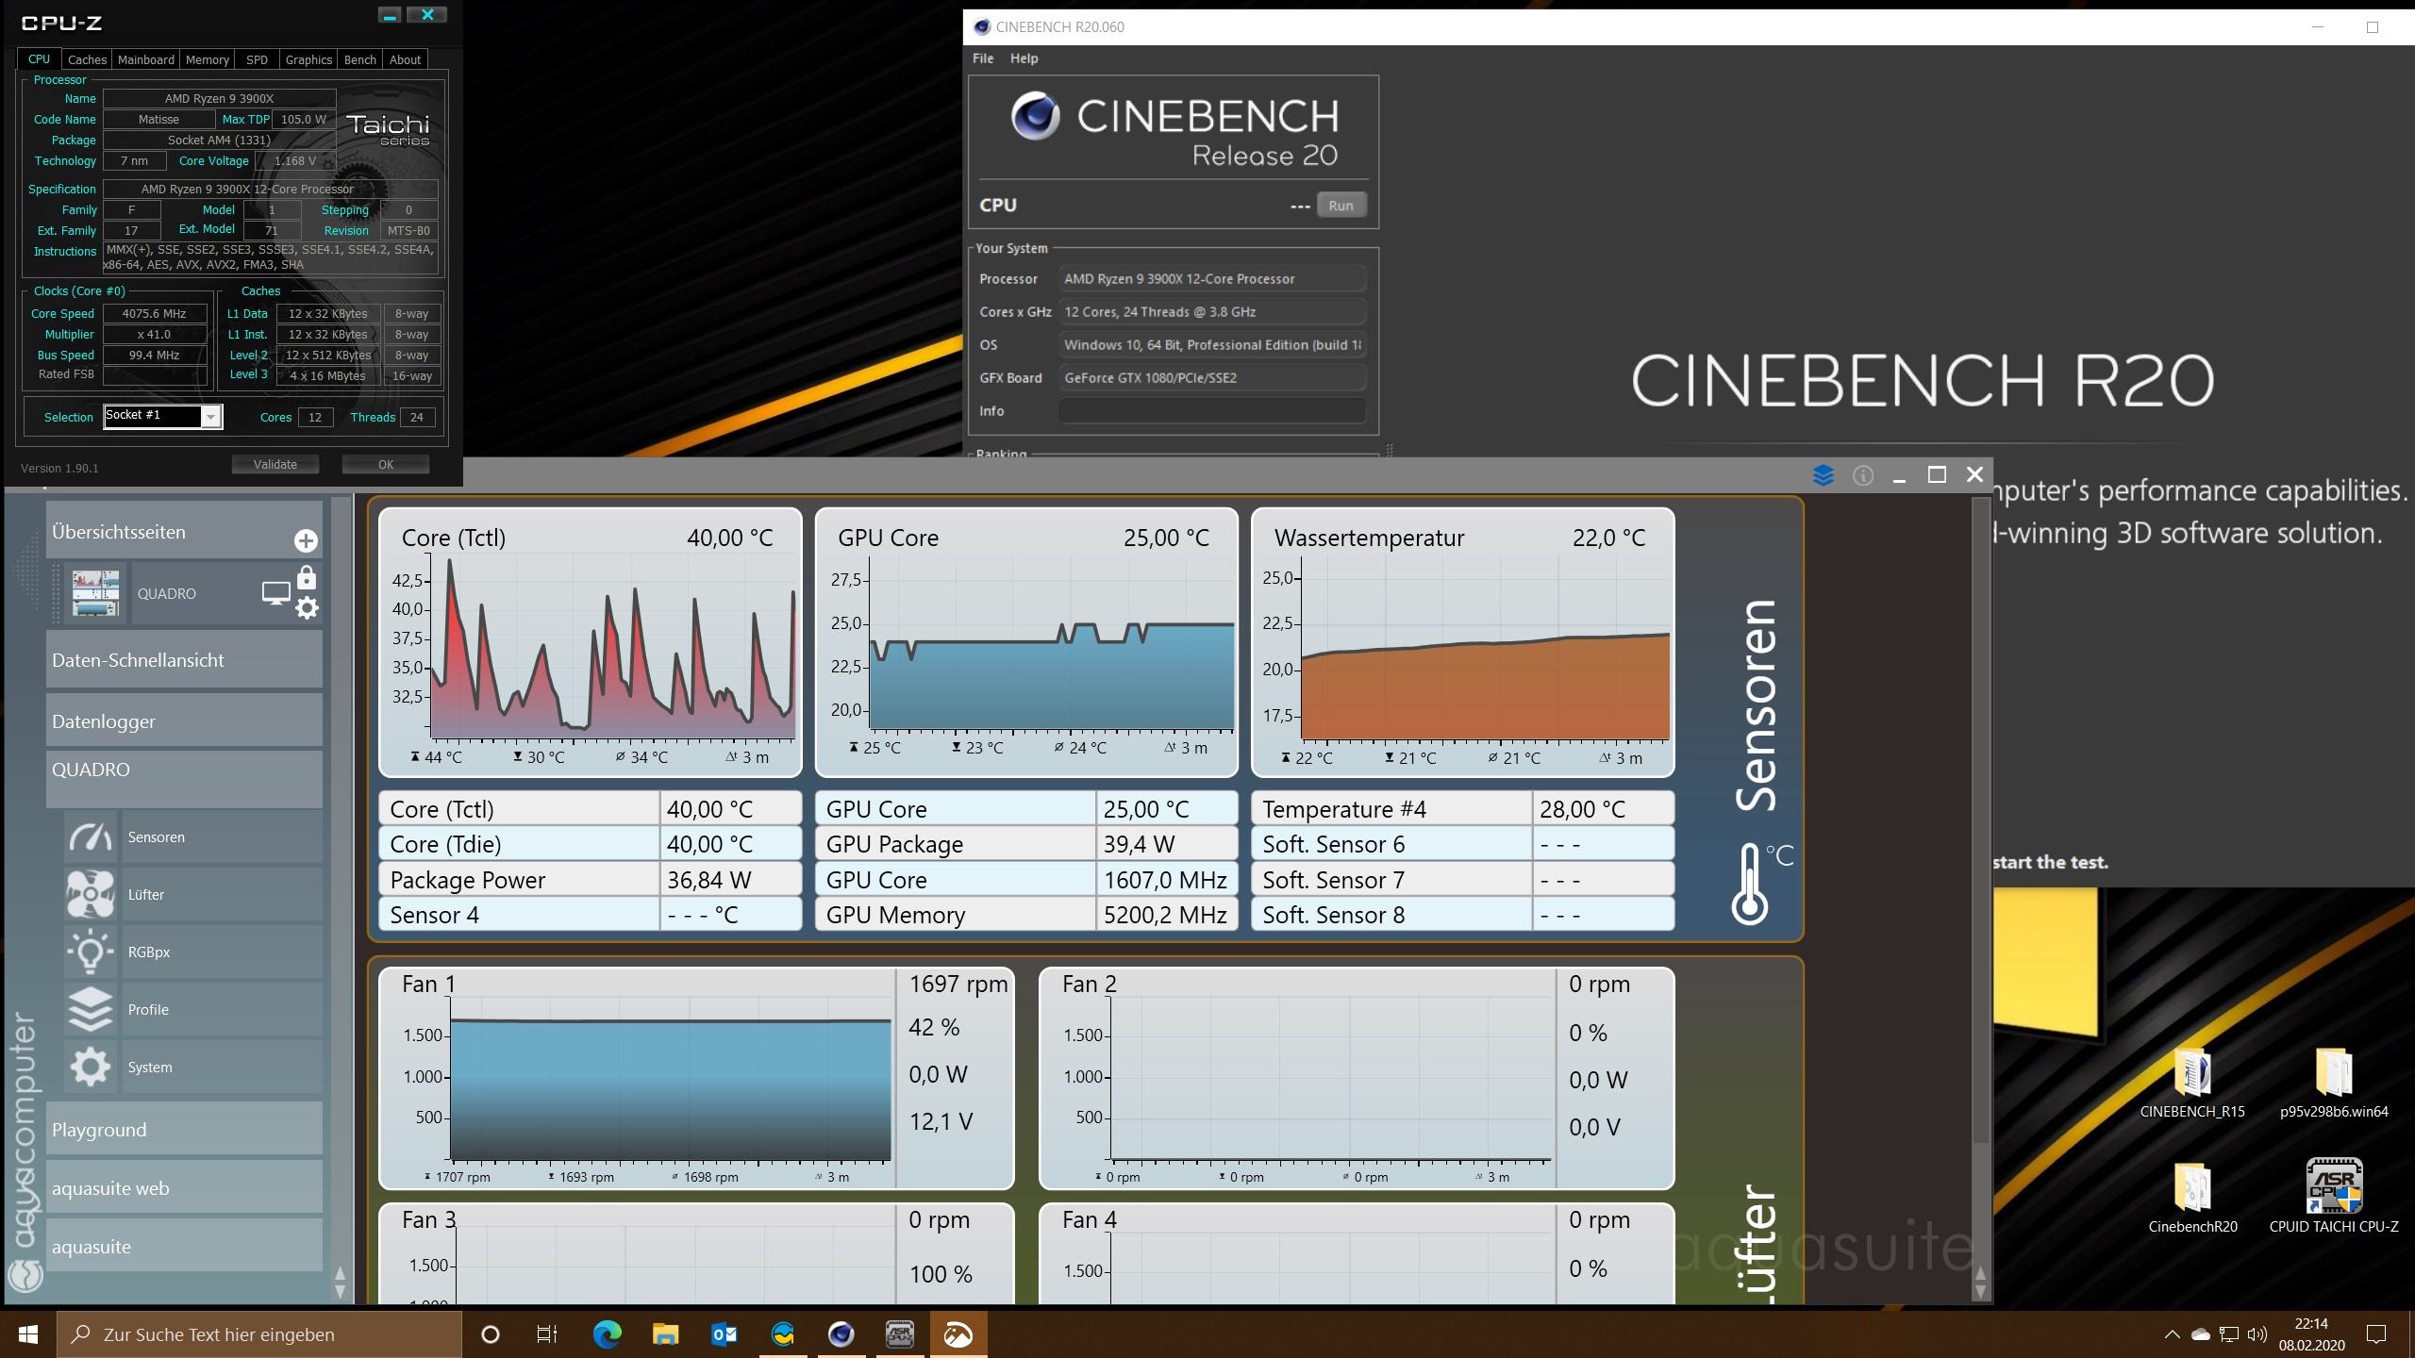The width and height of the screenshot is (2415, 1358).
Task: Click the Windows taskbar search box
Action: pos(259,1334)
